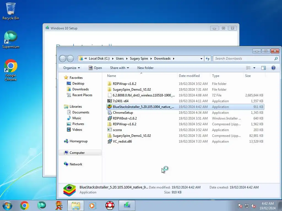This screenshot has width=282, height=211.
Task: Sort by the Date modified column
Action: coord(194,76)
